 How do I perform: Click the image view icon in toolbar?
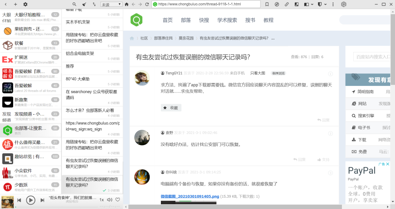click(297, 4)
